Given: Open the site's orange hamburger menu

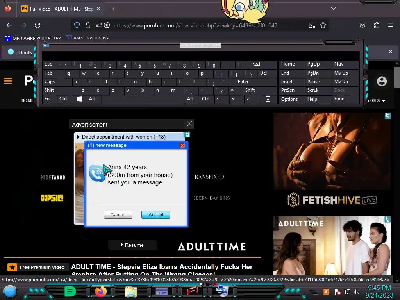Looking at the screenshot, I should [8, 81].
